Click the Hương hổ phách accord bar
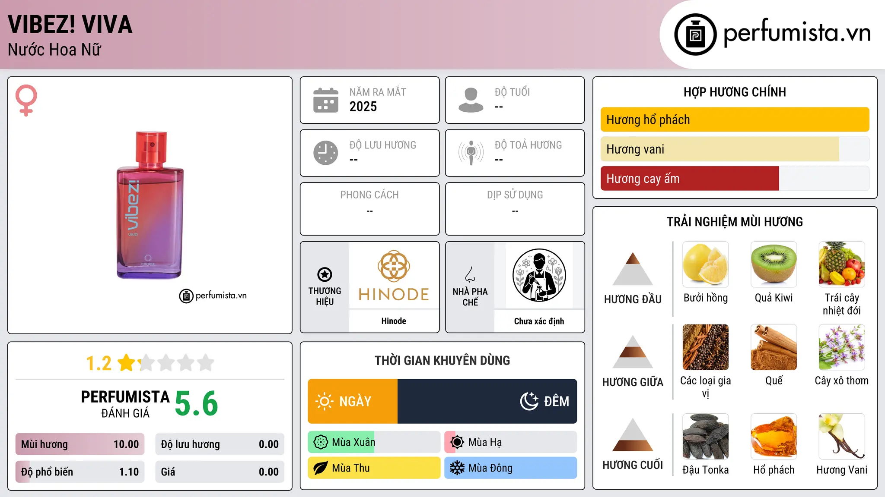Screen dimensions: 885x497 [735, 120]
